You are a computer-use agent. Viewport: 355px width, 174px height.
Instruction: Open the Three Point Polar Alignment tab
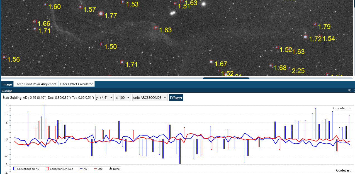(x=36, y=84)
